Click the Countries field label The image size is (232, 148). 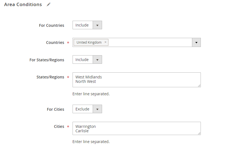coord(55,43)
